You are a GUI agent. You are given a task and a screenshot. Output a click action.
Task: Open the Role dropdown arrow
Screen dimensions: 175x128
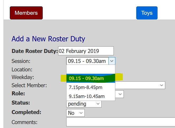120,94
